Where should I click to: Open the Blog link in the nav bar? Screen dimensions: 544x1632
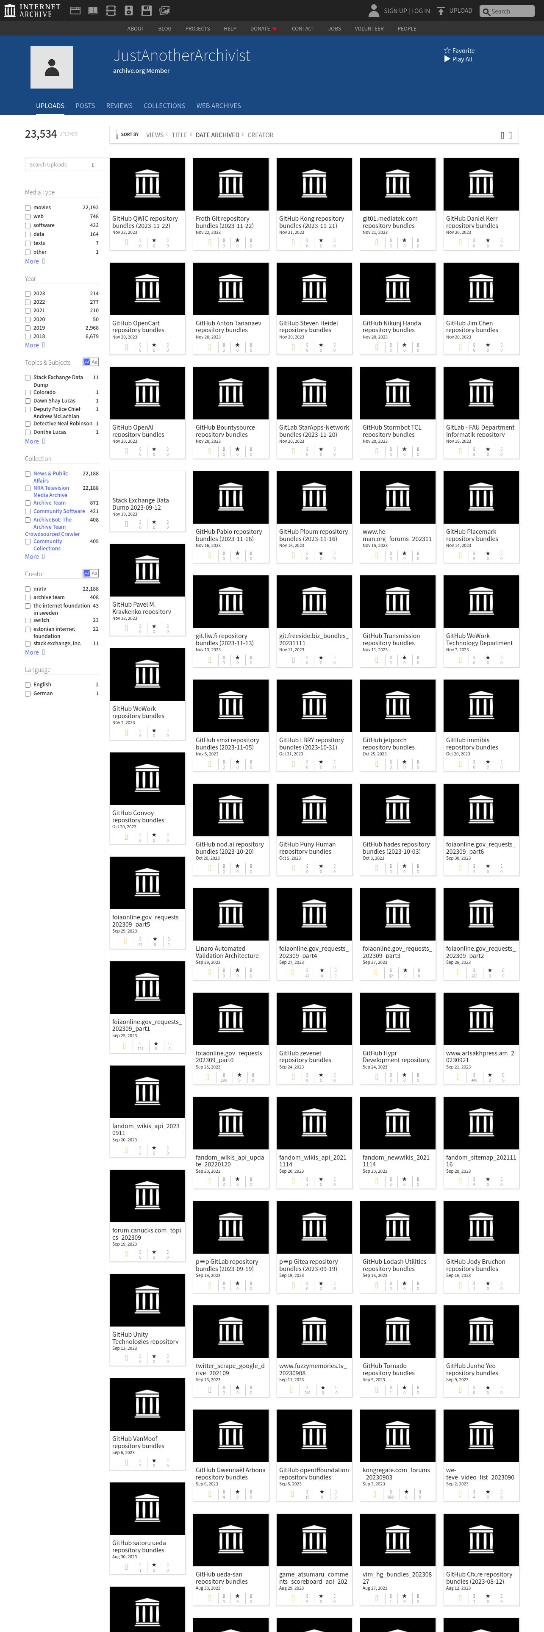click(x=165, y=28)
